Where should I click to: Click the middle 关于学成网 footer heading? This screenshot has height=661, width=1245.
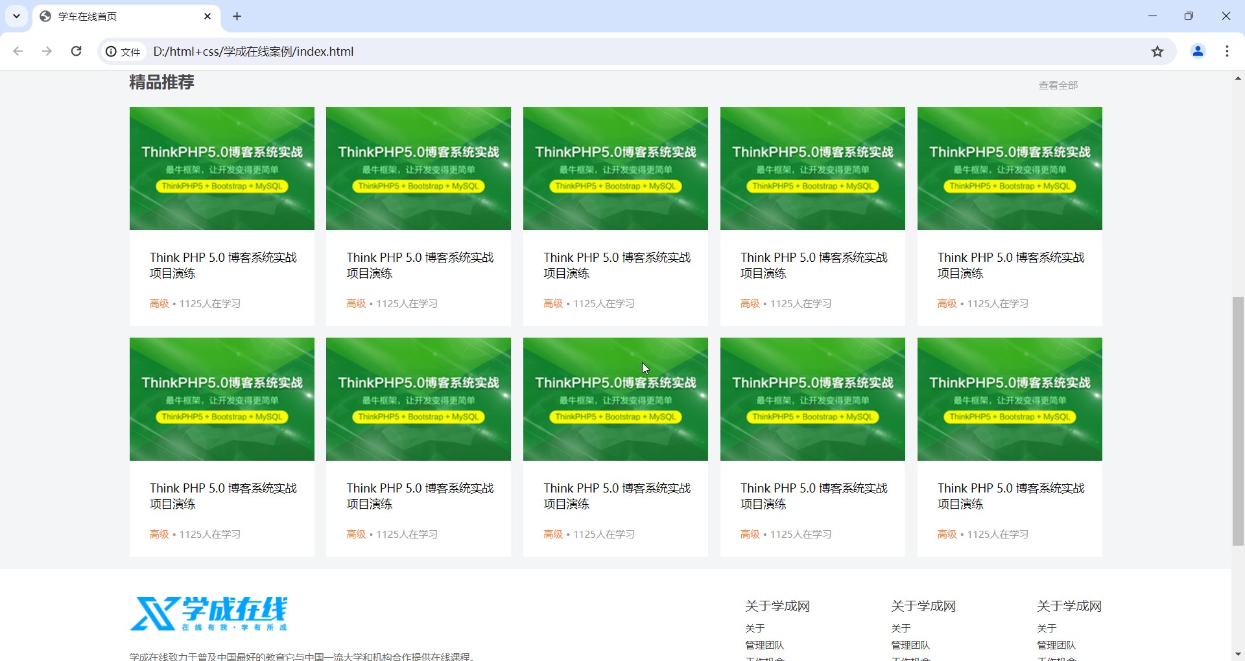pos(923,606)
